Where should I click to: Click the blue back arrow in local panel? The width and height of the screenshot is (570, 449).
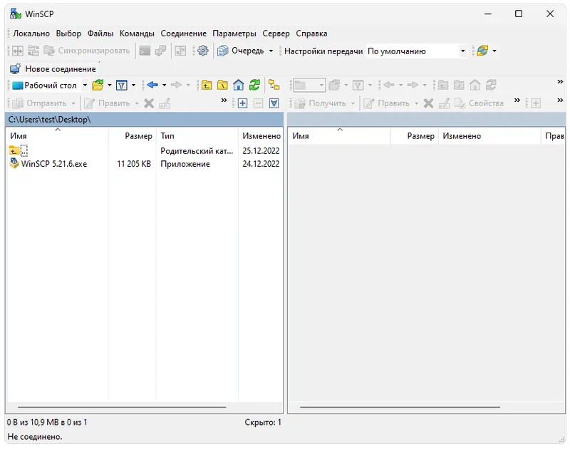point(152,85)
